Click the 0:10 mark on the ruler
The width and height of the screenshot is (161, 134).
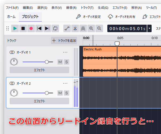155,38
